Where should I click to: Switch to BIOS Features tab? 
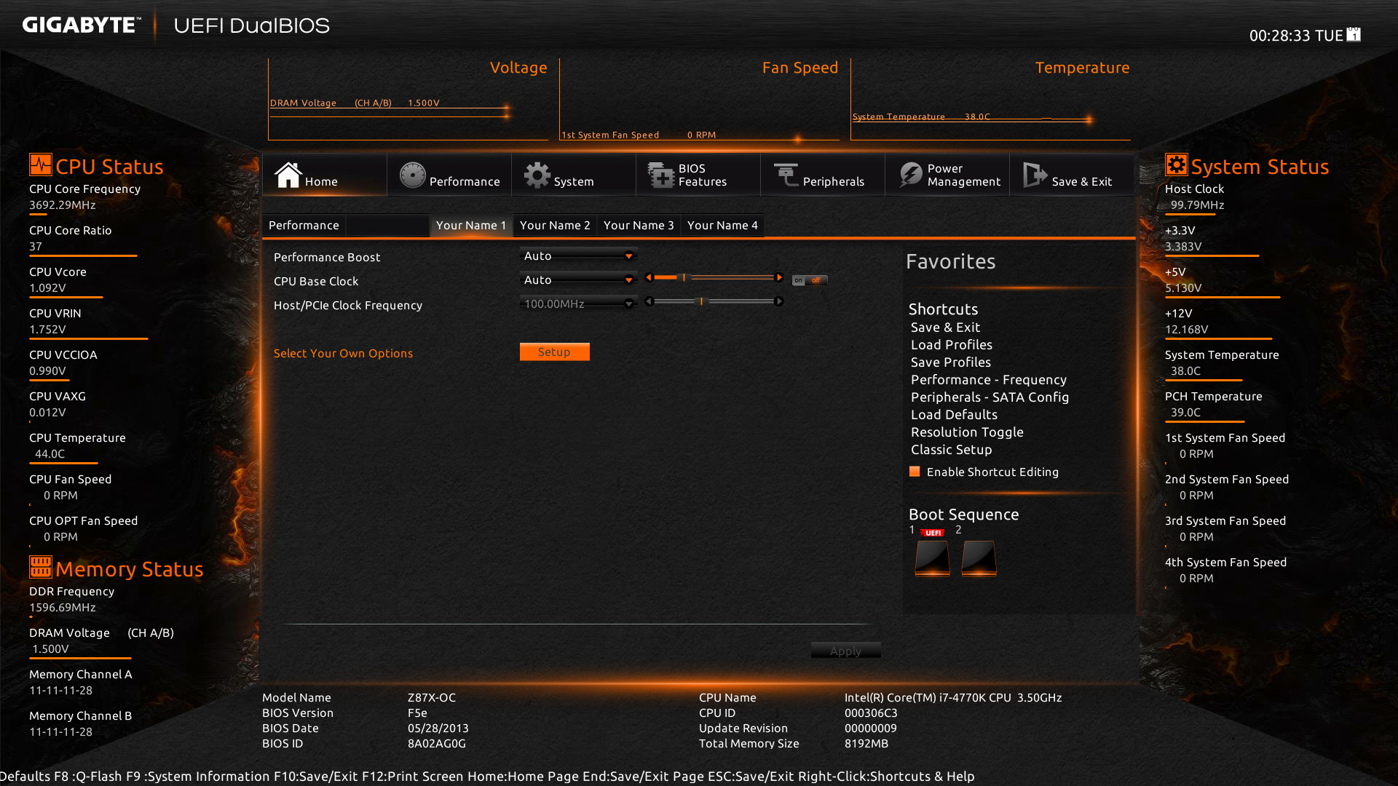(x=698, y=175)
